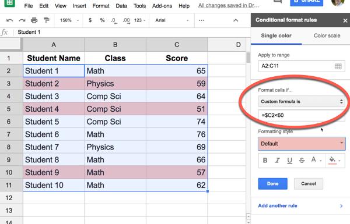Click the =$C2<60 formula field
The height and width of the screenshot is (224, 350).
tap(302, 115)
